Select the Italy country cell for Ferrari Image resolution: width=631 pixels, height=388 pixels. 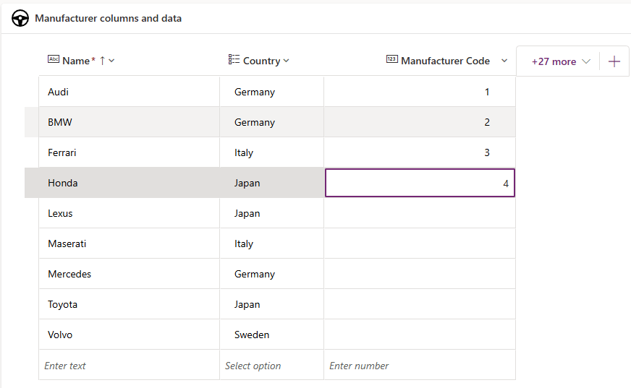click(271, 152)
